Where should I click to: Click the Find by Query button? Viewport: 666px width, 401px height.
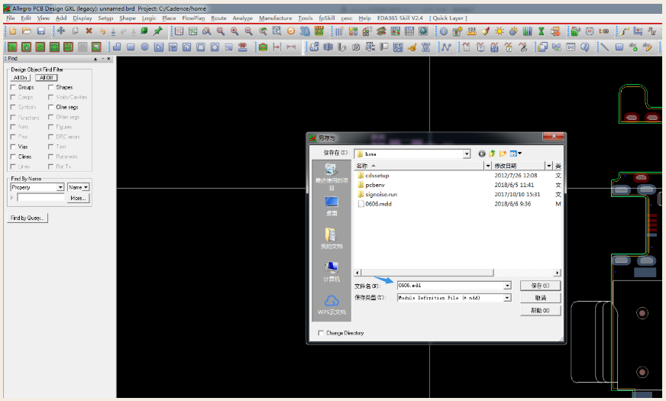coord(27,218)
